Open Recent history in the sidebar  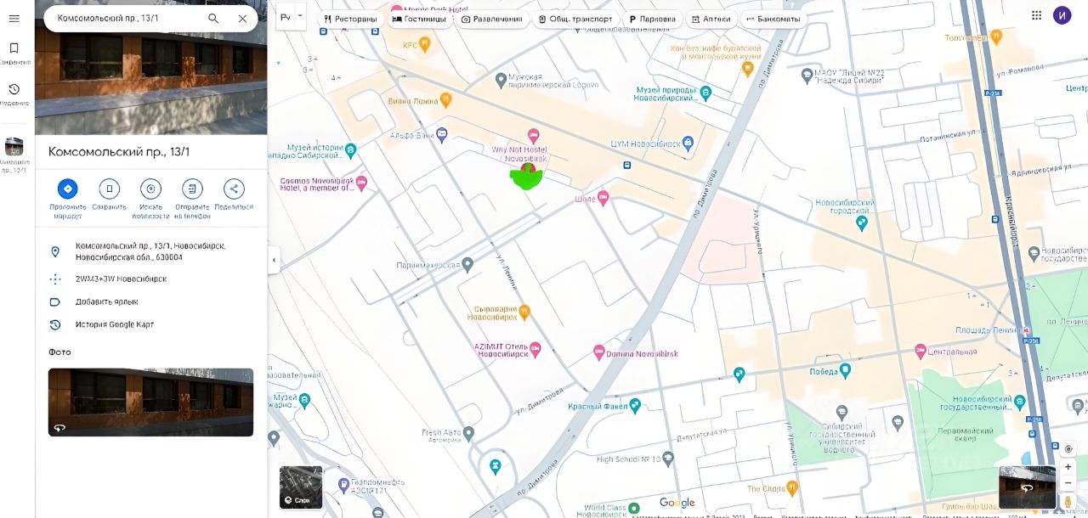coord(14,93)
